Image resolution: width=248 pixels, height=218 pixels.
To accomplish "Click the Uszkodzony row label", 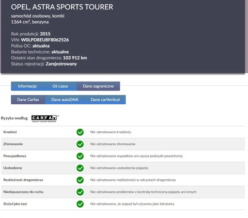I will click(13, 168).
